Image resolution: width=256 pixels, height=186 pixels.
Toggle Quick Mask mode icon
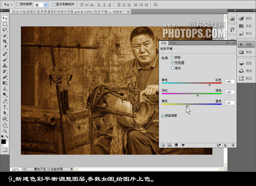[x=5, y=150]
